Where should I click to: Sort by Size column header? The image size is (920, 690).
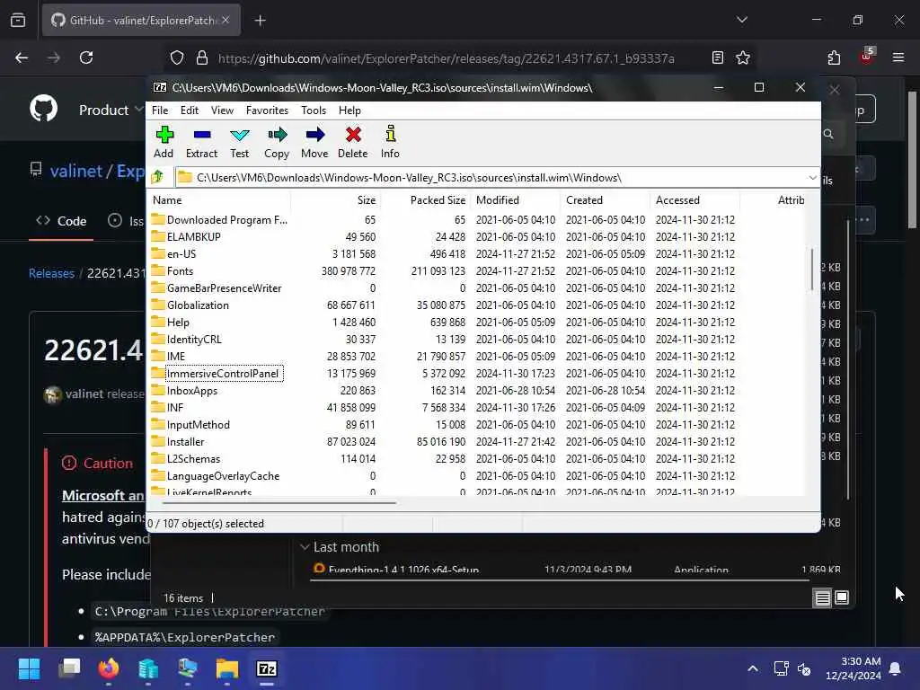coord(336,200)
